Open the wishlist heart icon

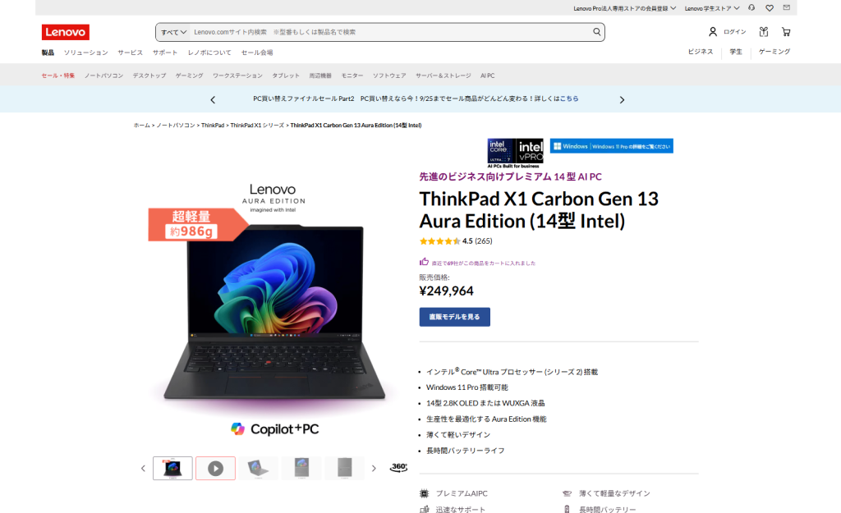point(769,8)
